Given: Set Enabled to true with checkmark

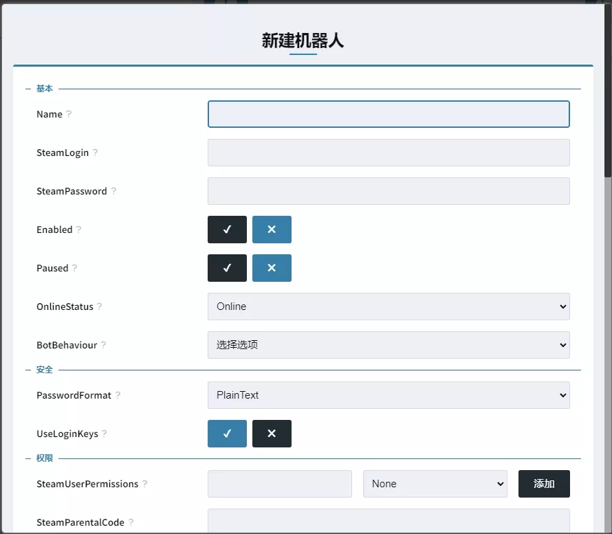Looking at the screenshot, I should (x=227, y=230).
